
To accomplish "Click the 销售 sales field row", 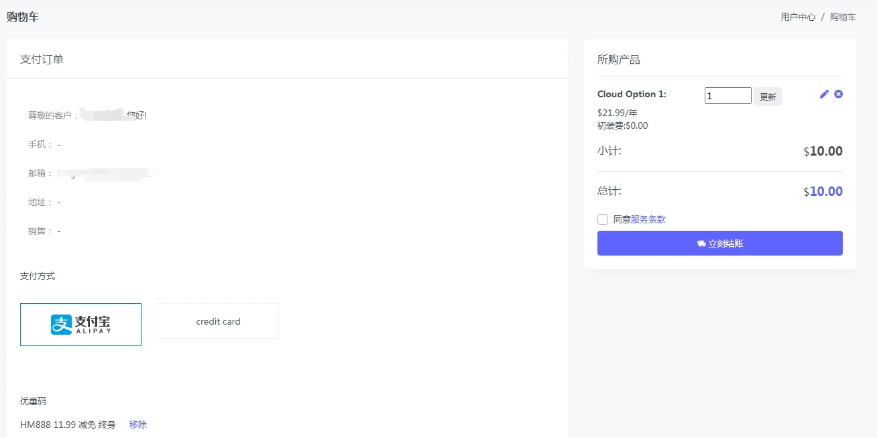I will tap(44, 231).
